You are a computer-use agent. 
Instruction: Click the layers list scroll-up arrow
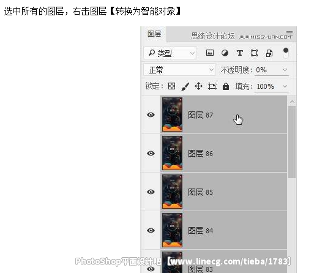point(292,102)
